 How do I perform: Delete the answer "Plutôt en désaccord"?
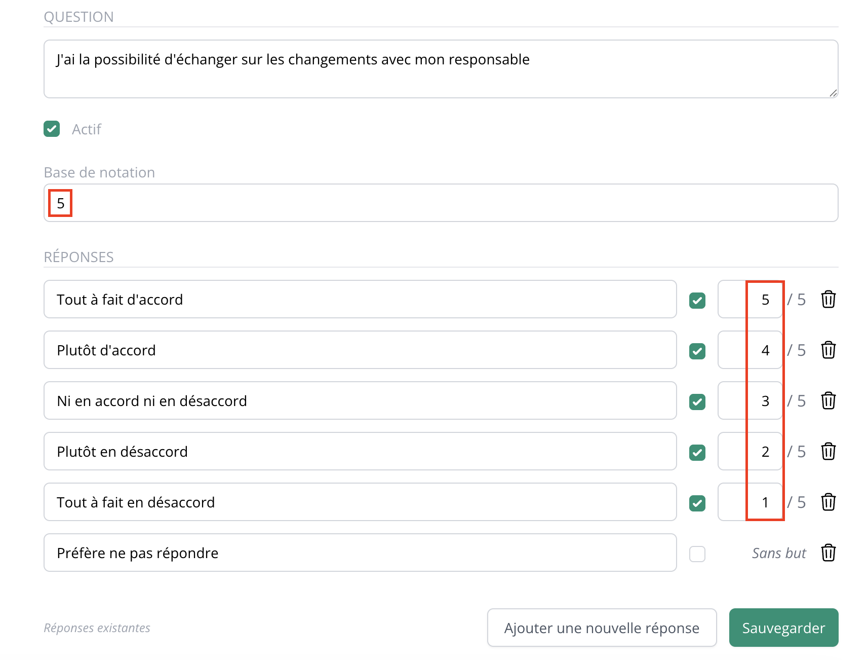pyautogui.click(x=828, y=451)
